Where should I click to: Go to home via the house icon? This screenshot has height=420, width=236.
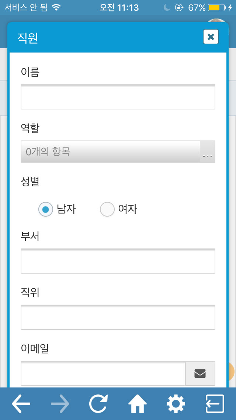click(138, 403)
